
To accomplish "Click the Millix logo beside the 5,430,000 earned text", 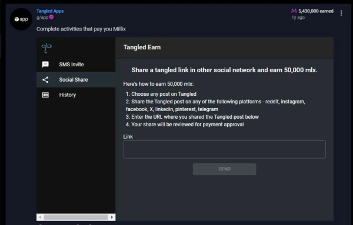I will click(294, 11).
